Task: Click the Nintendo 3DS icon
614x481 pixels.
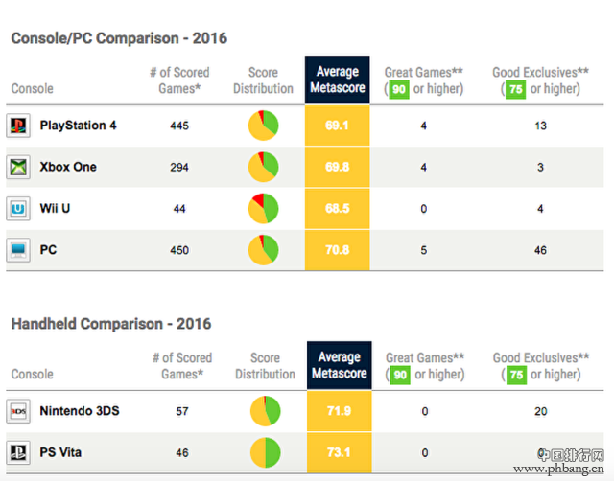Action: pos(18,412)
